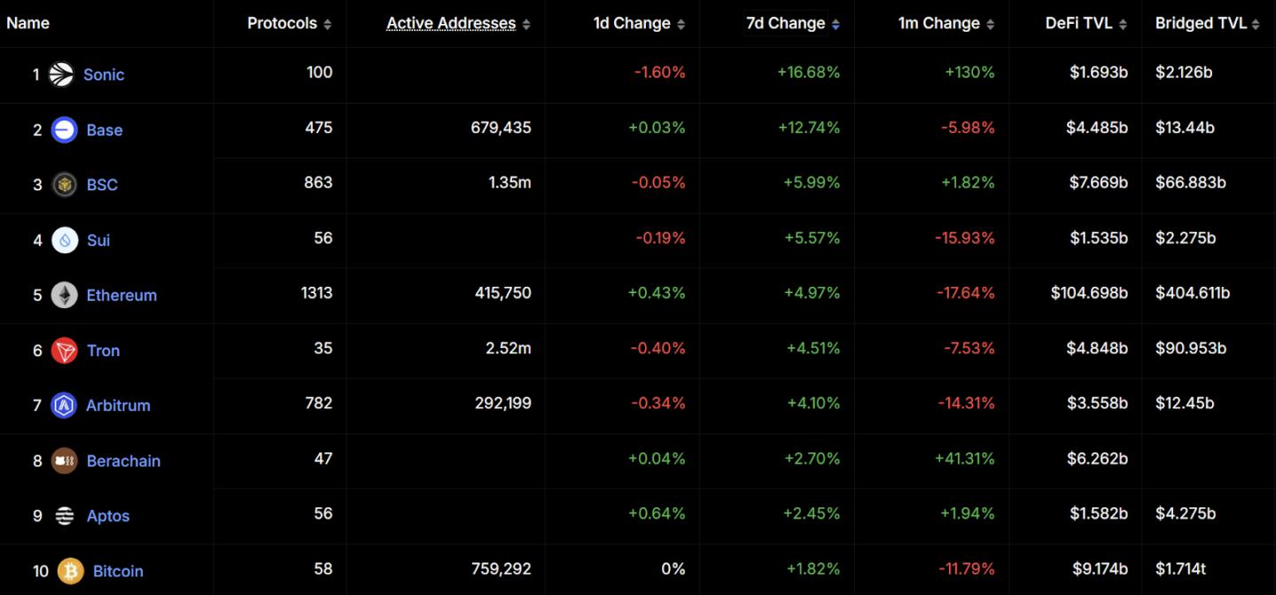Click the red Tron logo icon
Viewport: 1276px width, 595px height.
(x=65, y=351)
